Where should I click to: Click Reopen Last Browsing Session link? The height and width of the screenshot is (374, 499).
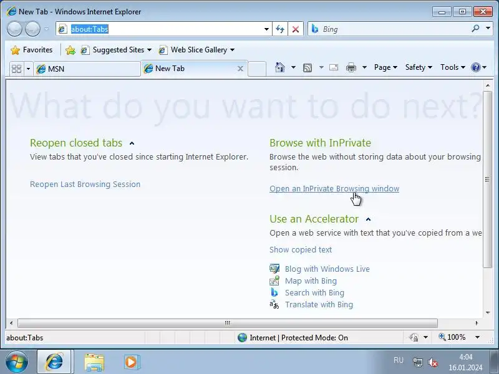point(85,184)
